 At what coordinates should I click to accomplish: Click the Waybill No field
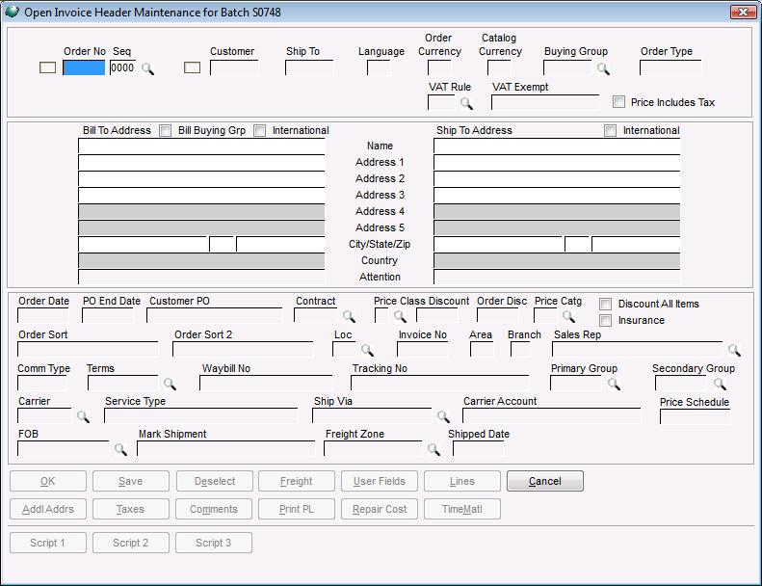pyautogui.click(x=266, y=383)
